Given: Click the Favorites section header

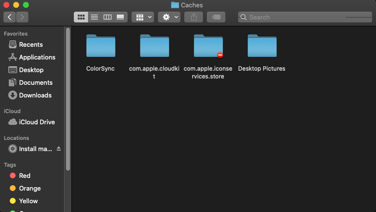Looking at the screenshot, I should click(x=16, y=34).
